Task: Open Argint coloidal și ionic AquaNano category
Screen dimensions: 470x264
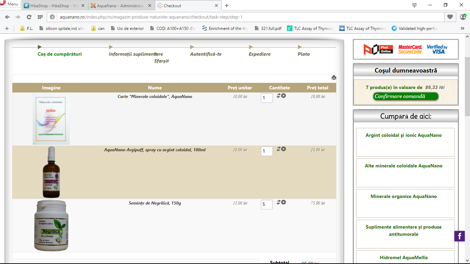Action: coord(405,142)
